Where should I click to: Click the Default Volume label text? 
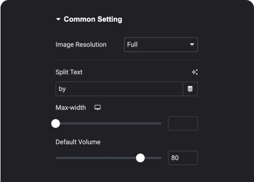click(x=78, y=142)
